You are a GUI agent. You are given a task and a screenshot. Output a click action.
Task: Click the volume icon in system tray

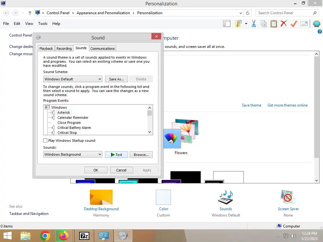click(x=293, y=236)
